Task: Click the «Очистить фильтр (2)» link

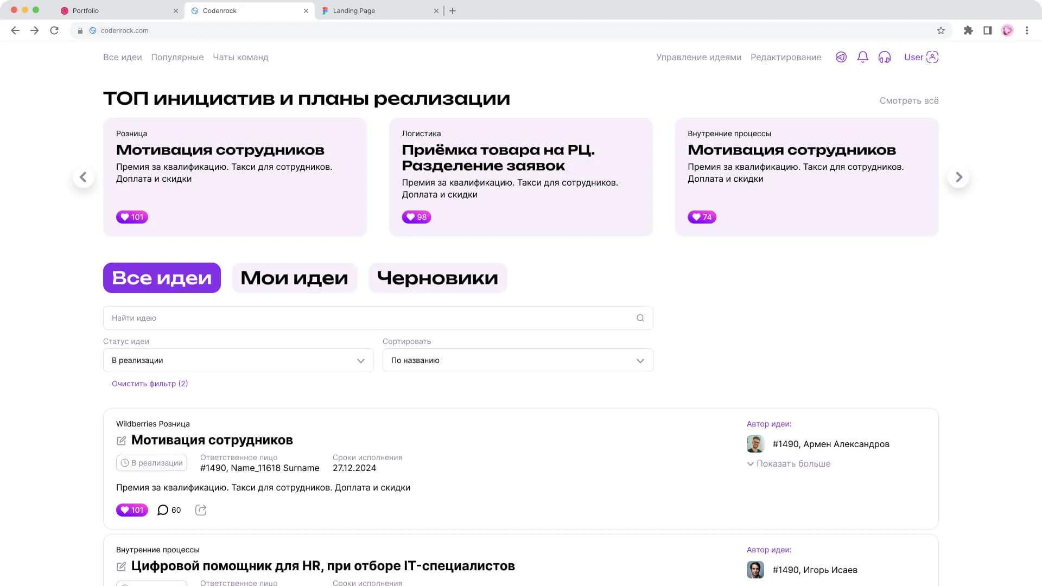Action: [x=149, y=384]
